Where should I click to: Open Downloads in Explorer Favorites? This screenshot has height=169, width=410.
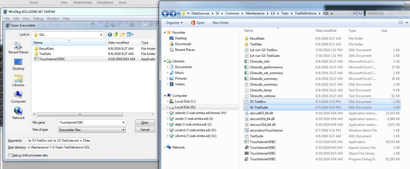click(183, 44)
